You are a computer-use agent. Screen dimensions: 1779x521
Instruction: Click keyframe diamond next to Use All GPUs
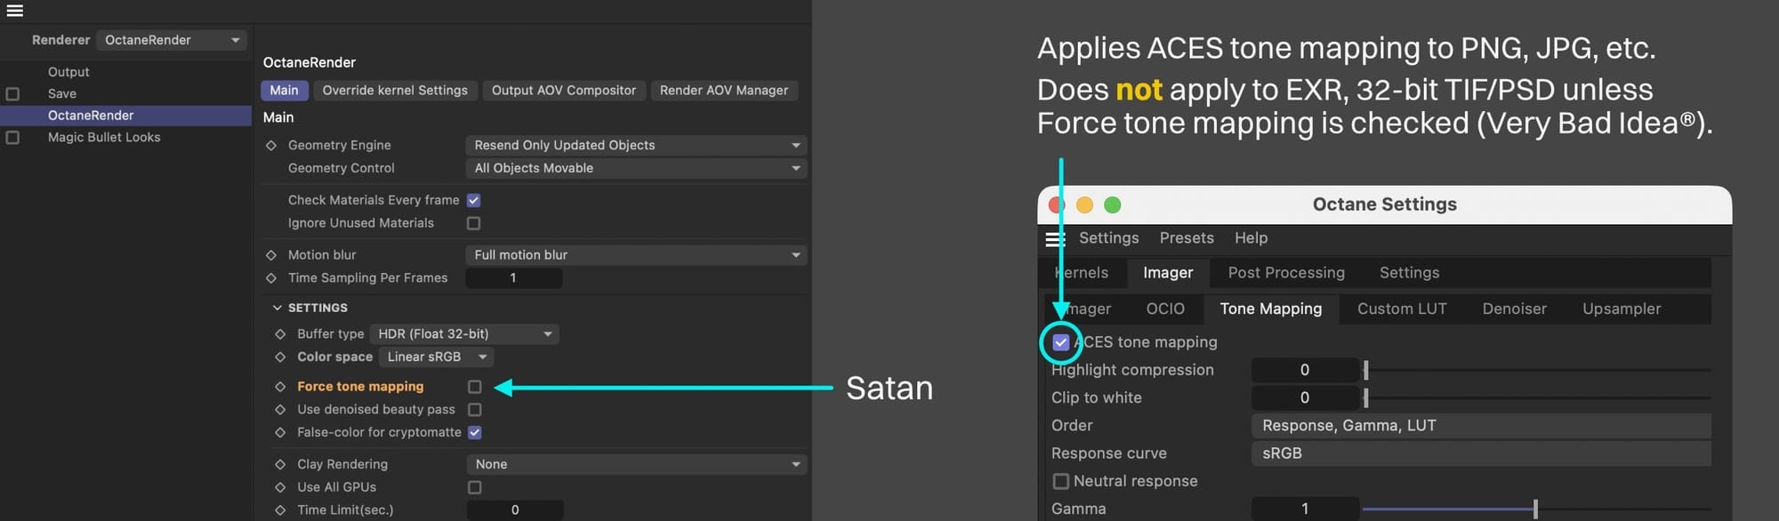[280, 487]
